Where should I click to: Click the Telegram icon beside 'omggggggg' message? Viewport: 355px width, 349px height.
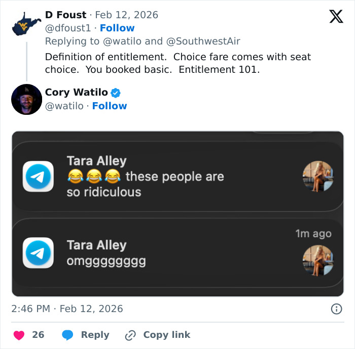click(38, 252)
